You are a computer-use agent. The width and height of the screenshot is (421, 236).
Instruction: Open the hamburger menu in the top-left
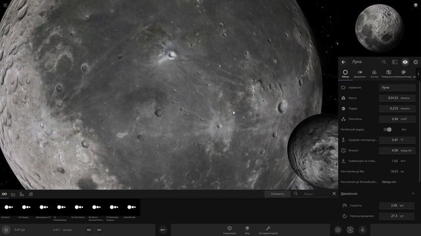coord(5,5)
